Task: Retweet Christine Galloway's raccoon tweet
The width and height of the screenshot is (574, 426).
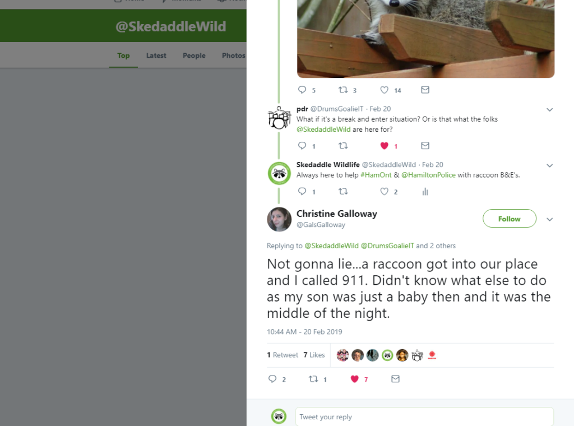Action: pos(313,379)
